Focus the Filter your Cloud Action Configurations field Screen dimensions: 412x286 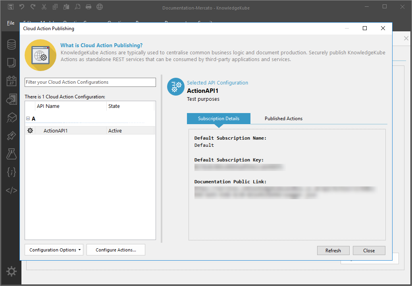coord(90,82)
